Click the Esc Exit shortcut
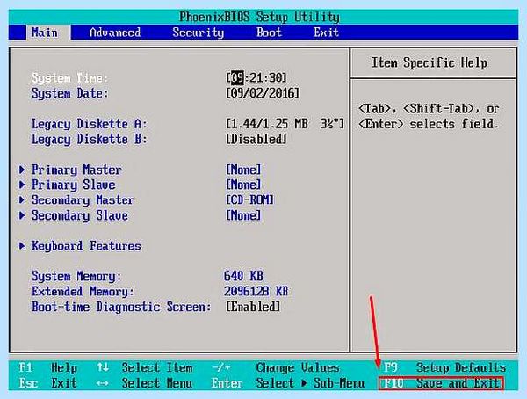Image resolution: width=527 pixels, height=399 pixels. (48, 383)
